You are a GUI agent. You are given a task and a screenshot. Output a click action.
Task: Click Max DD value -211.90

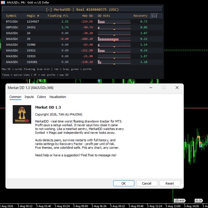click(x=87, y=50)
